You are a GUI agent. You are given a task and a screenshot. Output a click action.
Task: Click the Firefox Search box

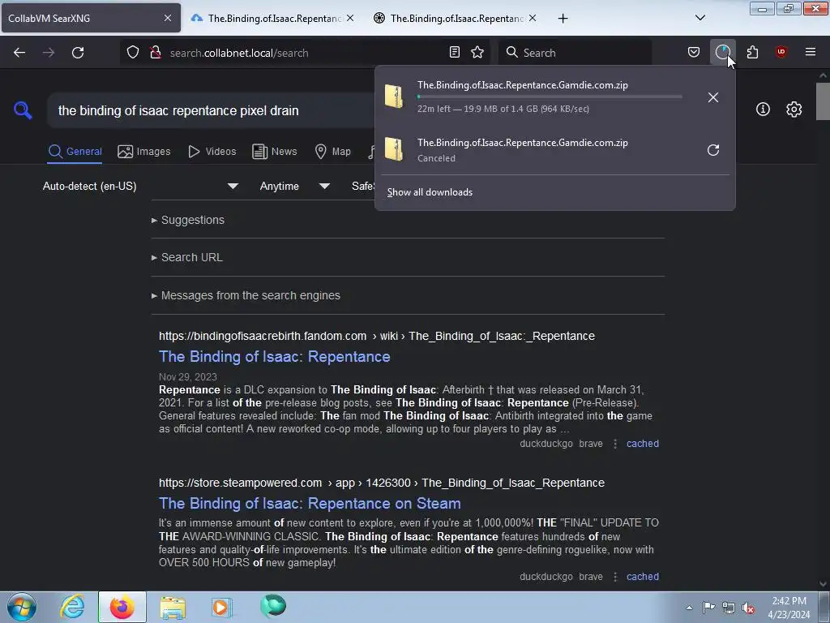[575, 53]
